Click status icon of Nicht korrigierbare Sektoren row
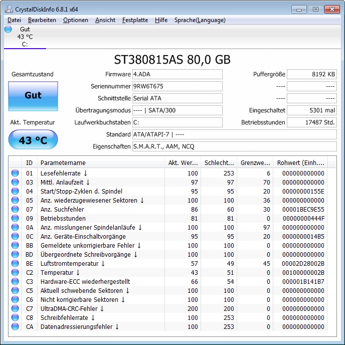The width and height of the screenshot is (345, 345). [15, 299]
